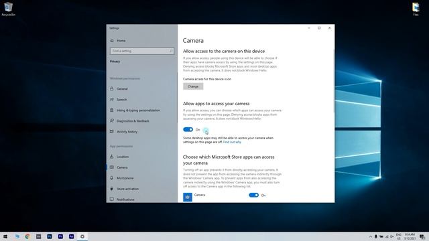Click the microphone icon in sidebar
Image resolution: width=429 pixels, height=241 pixels.
pos(112,178)
